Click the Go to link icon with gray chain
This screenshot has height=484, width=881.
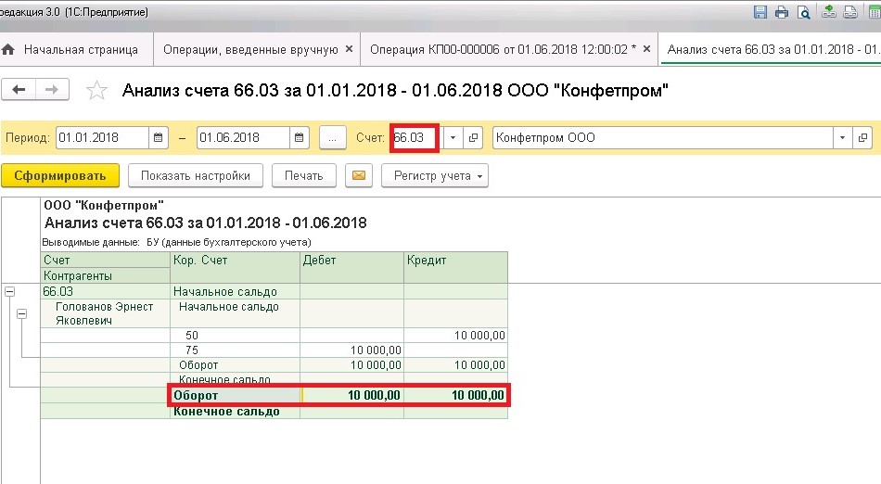(x=850, y=12)
